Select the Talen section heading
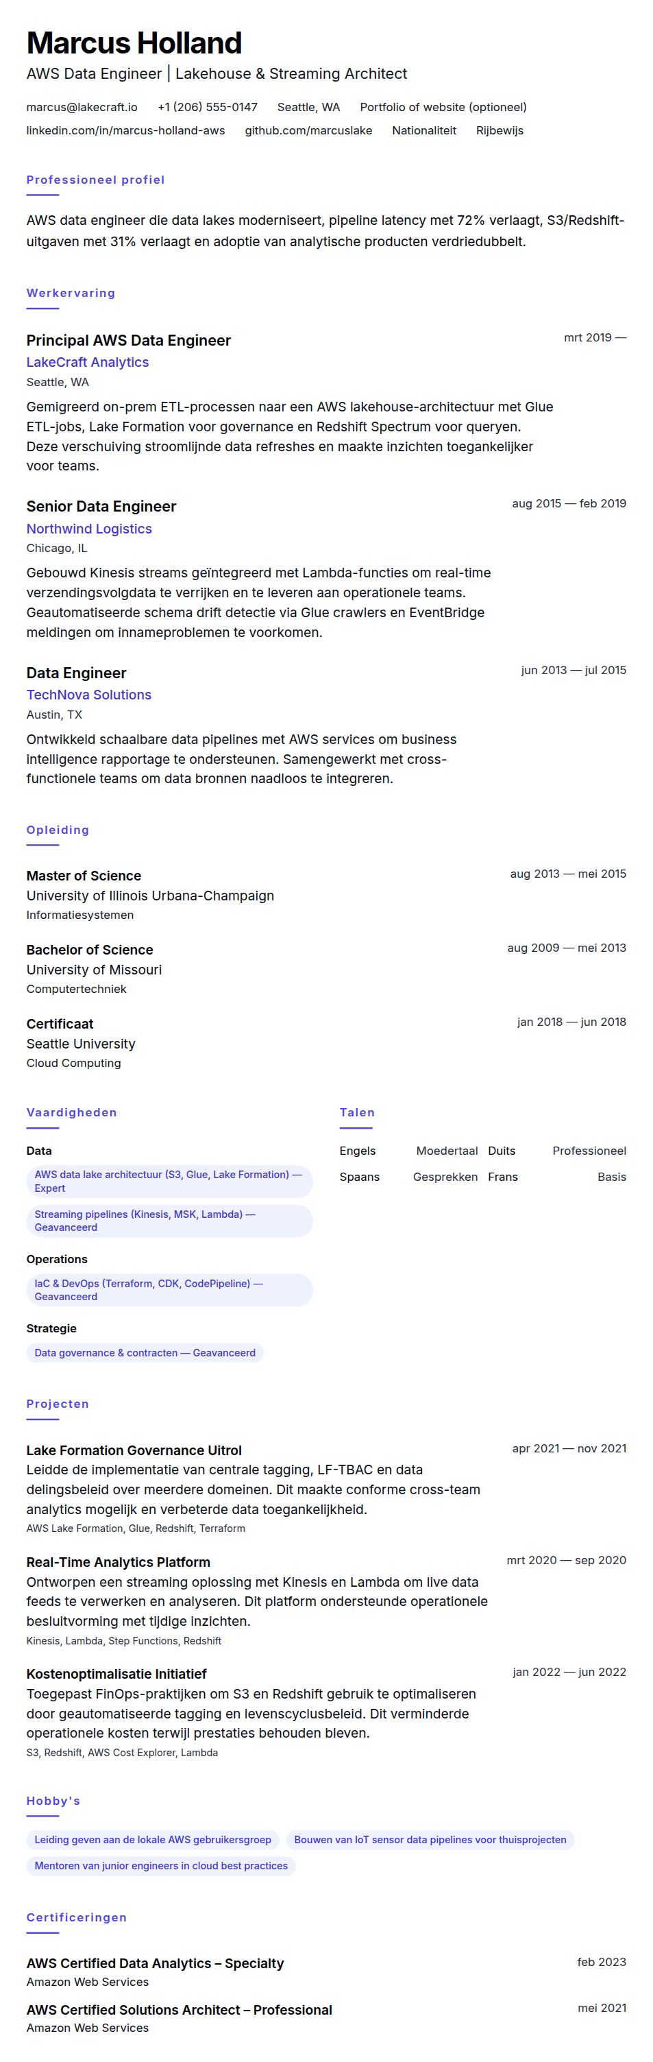This screenshot has height=2062, width=653. (357, 1112)
